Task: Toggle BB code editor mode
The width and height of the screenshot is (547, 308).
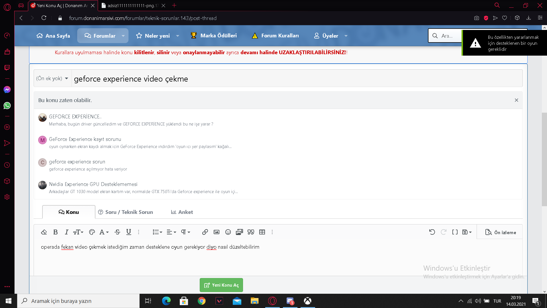Action: pos(455,232)
